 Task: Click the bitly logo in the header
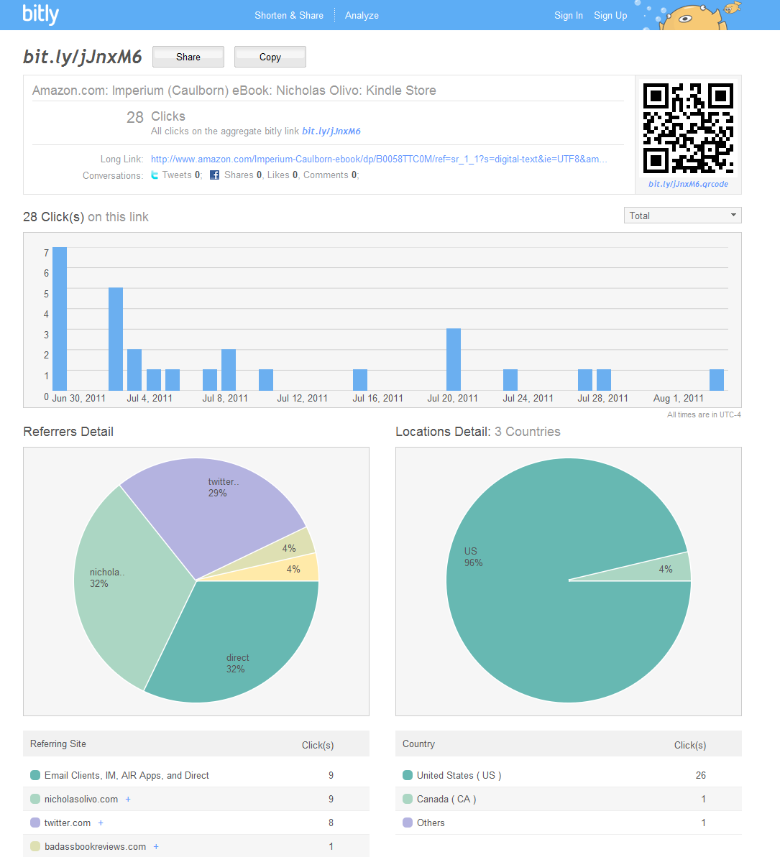[40, 15]
